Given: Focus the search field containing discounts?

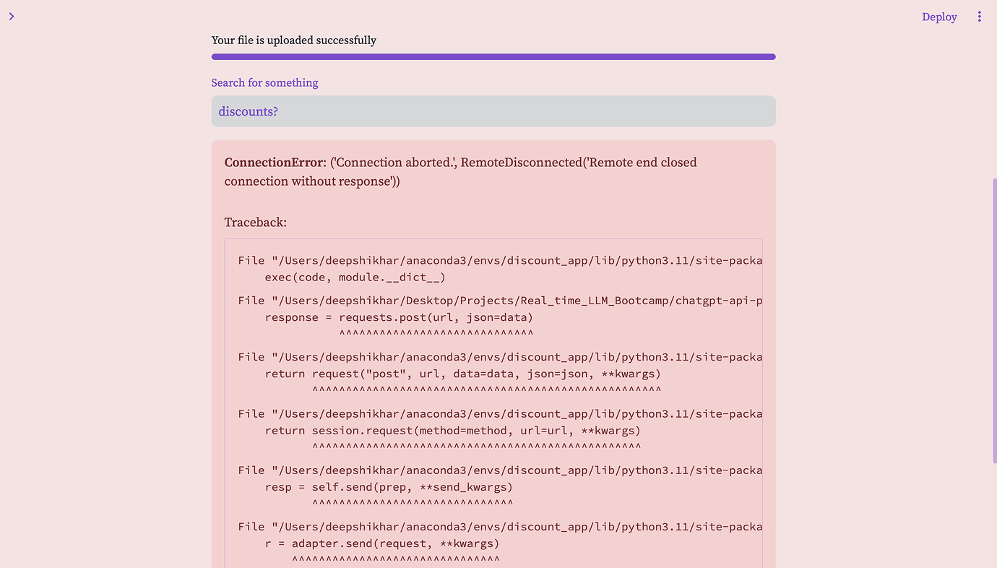Looking at the screenshot, I should (493, 111).
